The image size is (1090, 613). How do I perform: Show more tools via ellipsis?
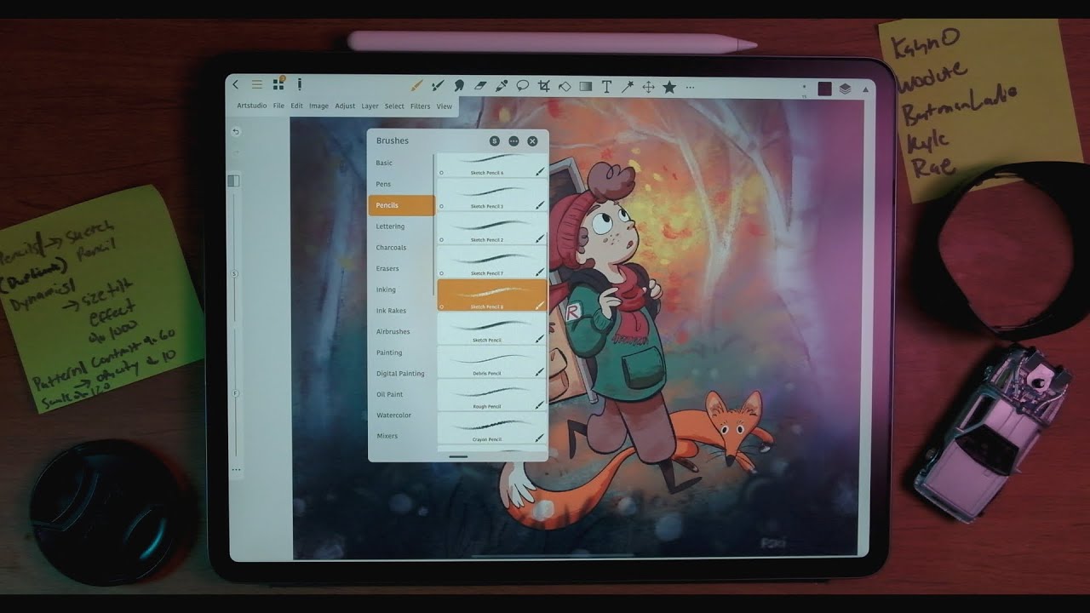(690, 87)
